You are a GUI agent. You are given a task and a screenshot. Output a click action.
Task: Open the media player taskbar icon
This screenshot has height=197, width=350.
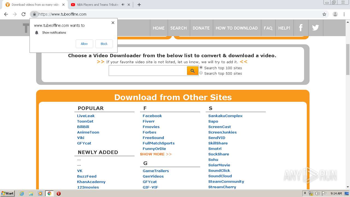tap(40, 193)
